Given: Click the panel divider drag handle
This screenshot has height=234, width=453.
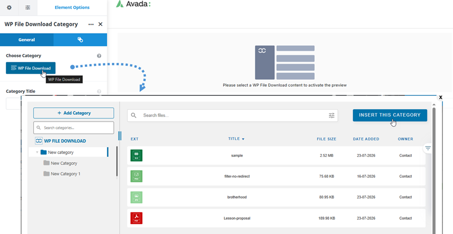Looking at the screenshot, I should 120,136.
